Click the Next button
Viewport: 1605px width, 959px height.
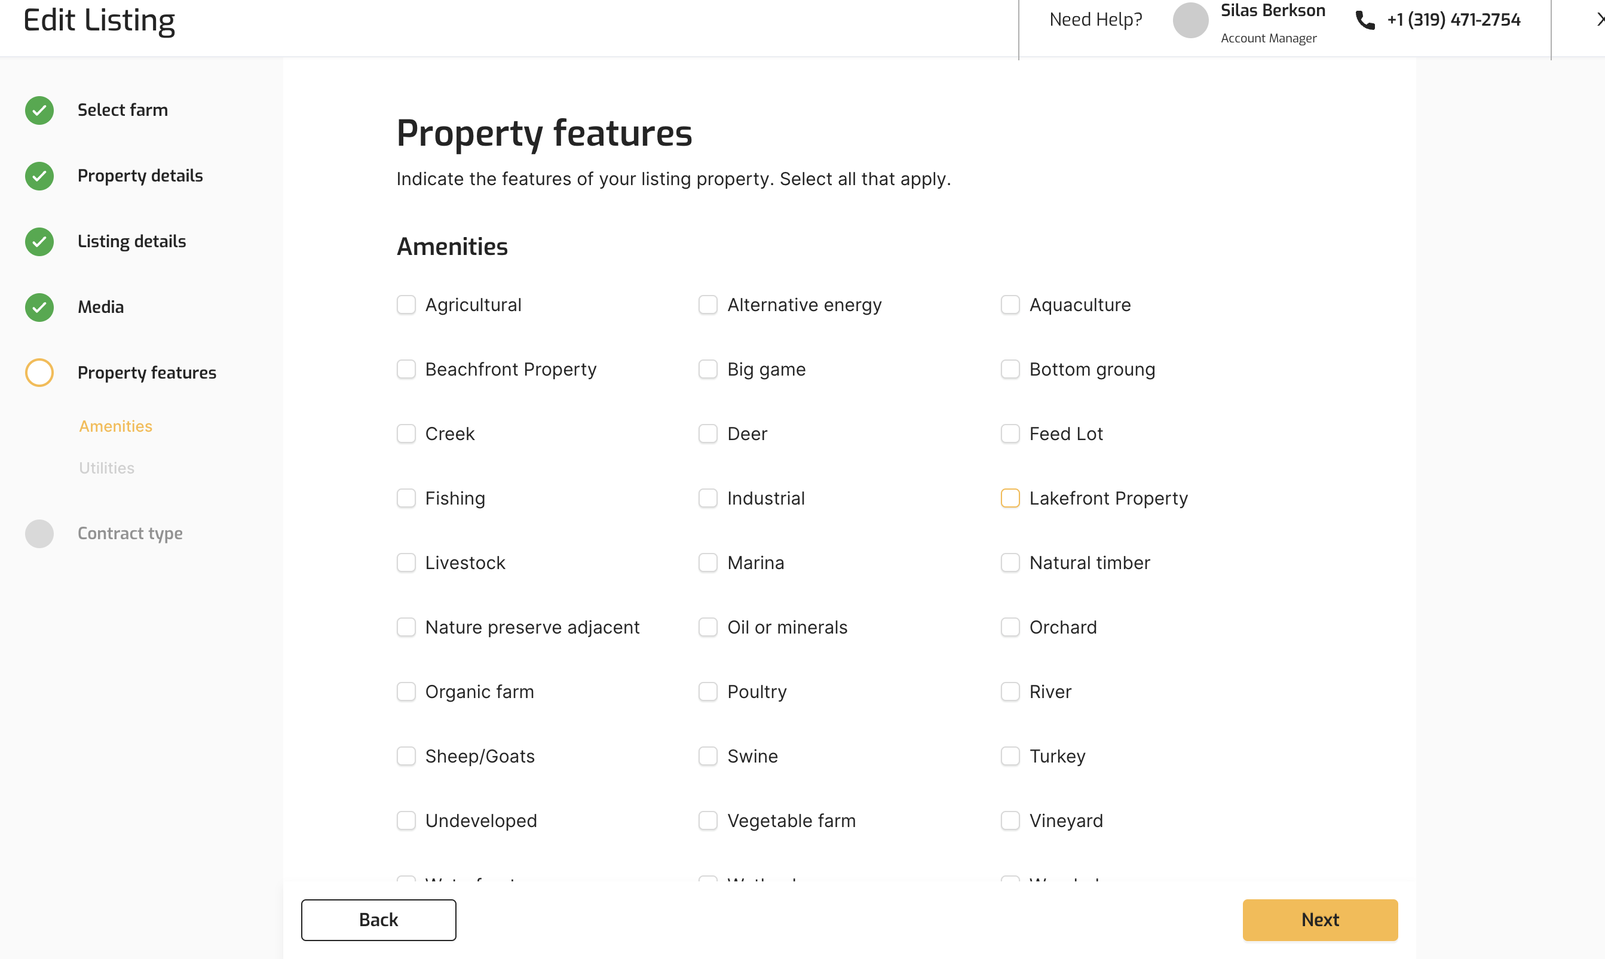point(1320,920)
